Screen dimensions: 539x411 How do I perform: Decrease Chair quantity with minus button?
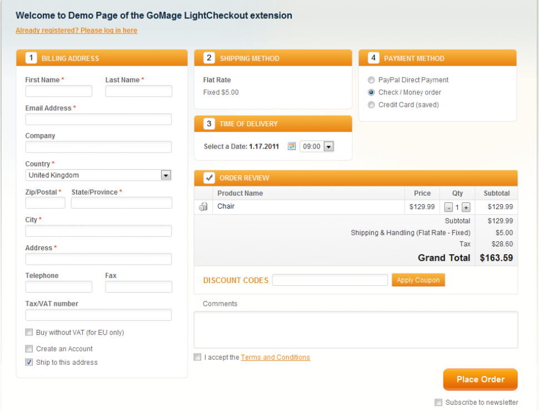tap(448, 207)
